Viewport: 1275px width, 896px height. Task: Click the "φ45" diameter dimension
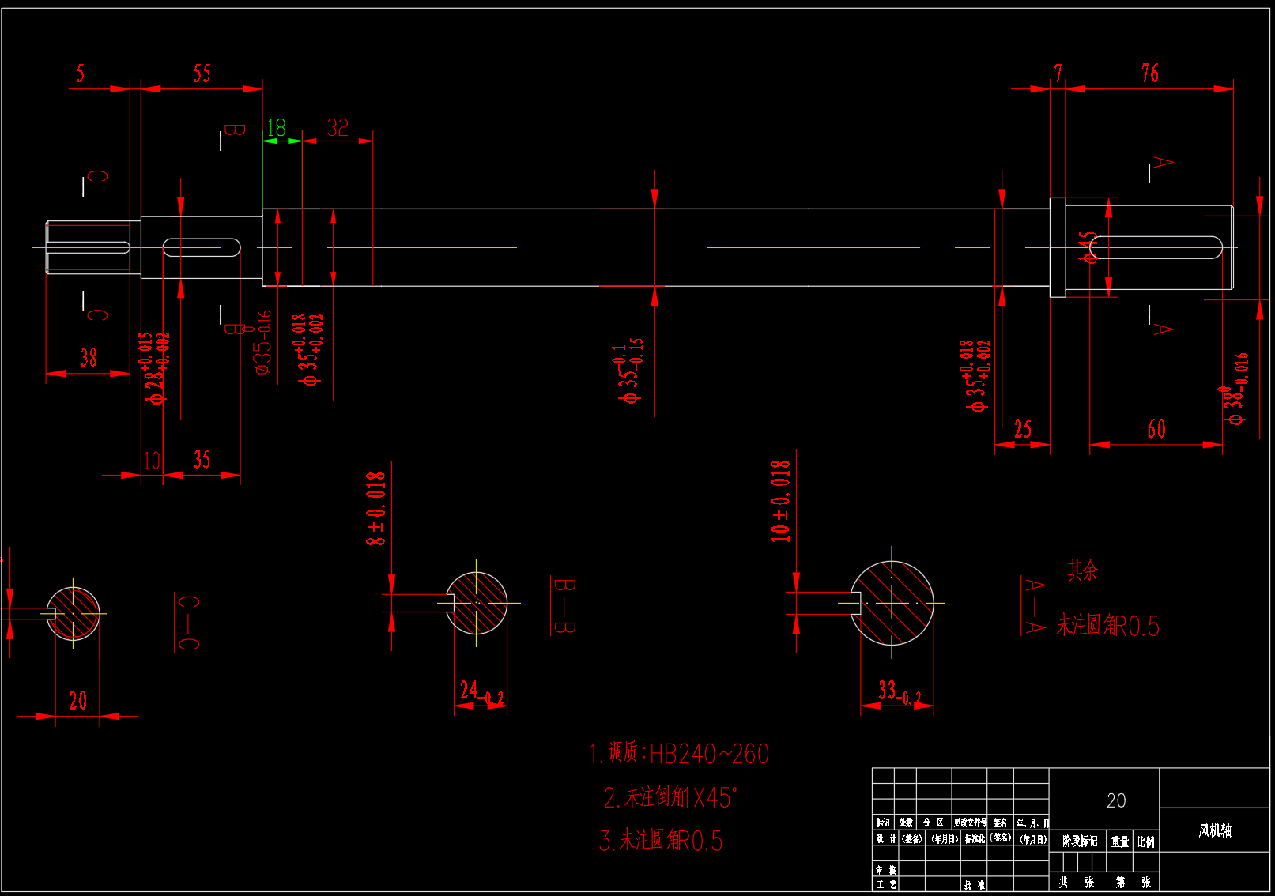pos(1088,247)
